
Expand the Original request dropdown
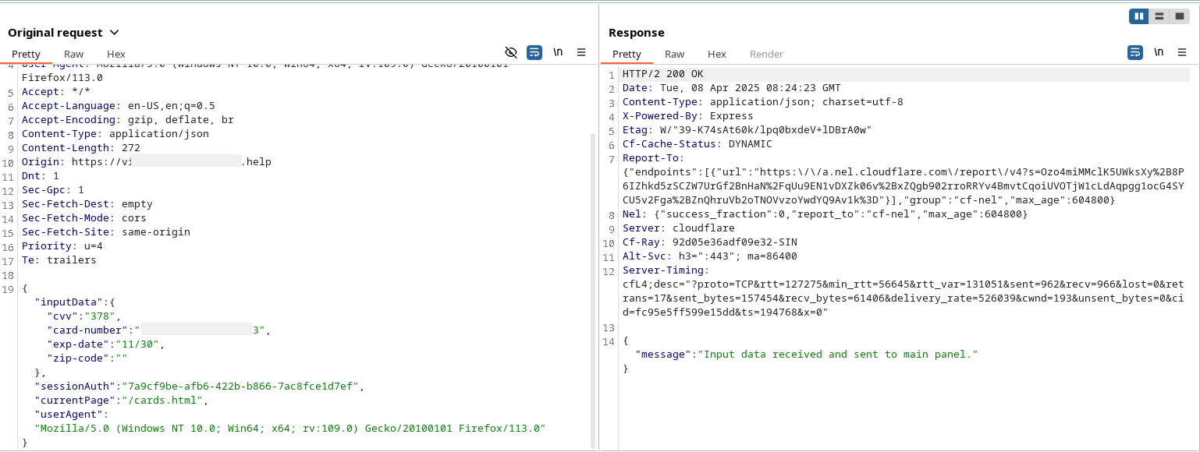[115, 33]
